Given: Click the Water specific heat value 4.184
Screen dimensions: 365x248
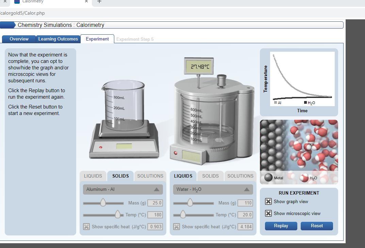Looking at the screenshot, I should tap(245, 227).
